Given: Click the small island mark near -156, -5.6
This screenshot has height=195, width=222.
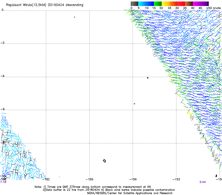Looking at the screenshot, I should pyautogui.click(x=134, y=104).
